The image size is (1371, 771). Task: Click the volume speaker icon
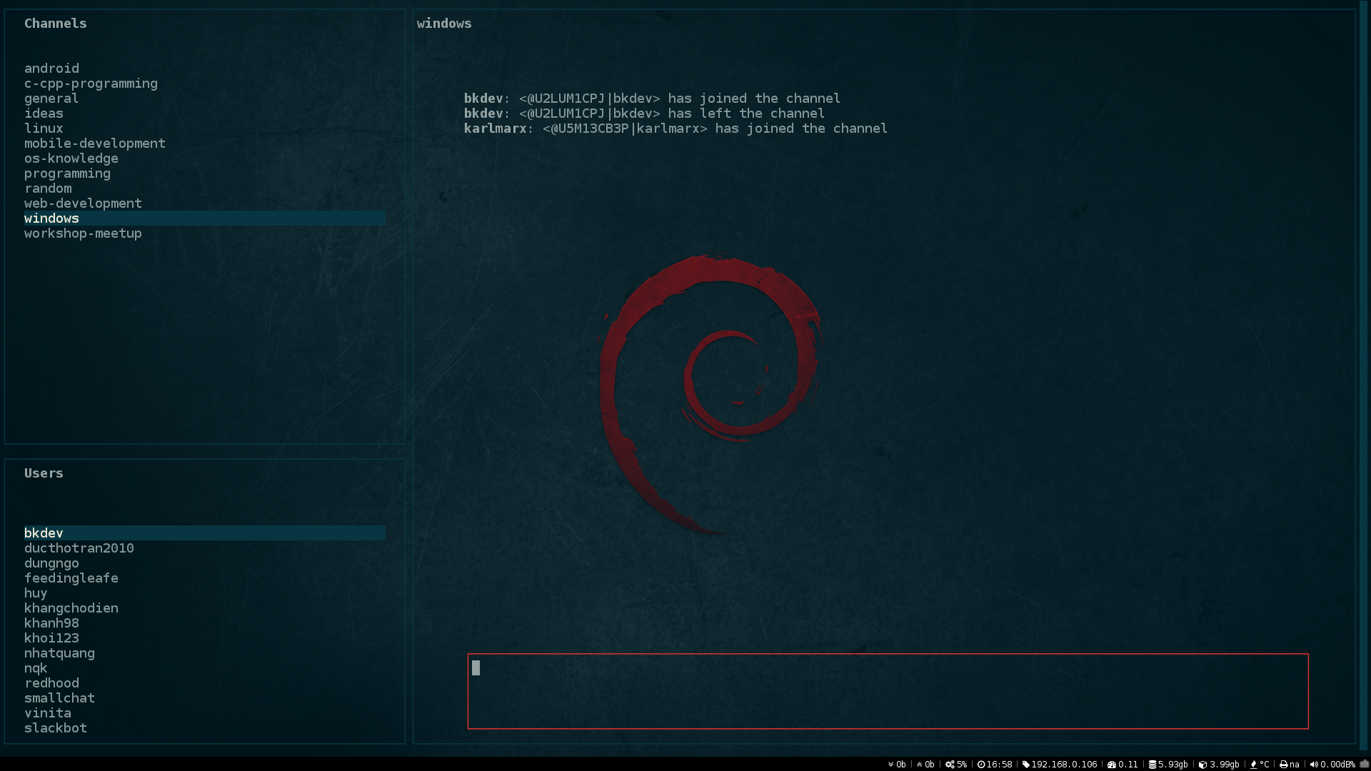(x=1313, y=765)
